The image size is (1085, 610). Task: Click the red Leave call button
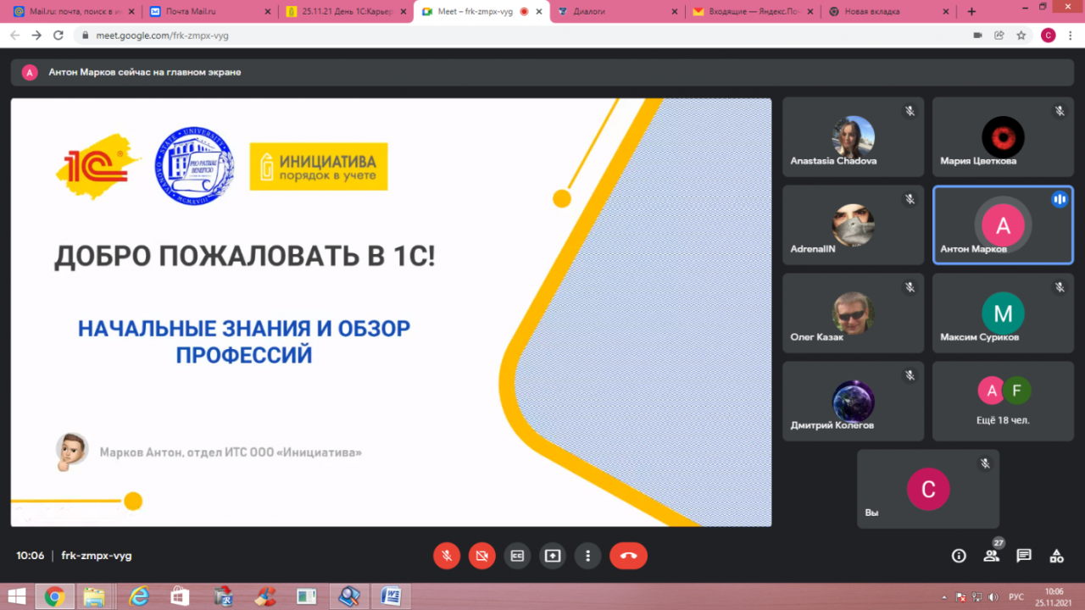pos(628,556)
